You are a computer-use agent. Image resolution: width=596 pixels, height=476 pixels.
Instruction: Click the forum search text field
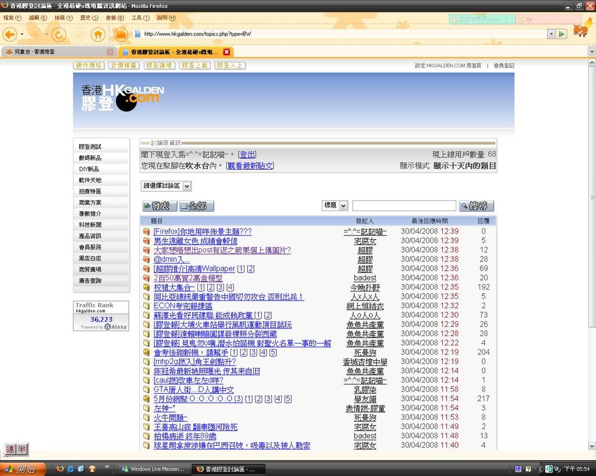(404, 206)
